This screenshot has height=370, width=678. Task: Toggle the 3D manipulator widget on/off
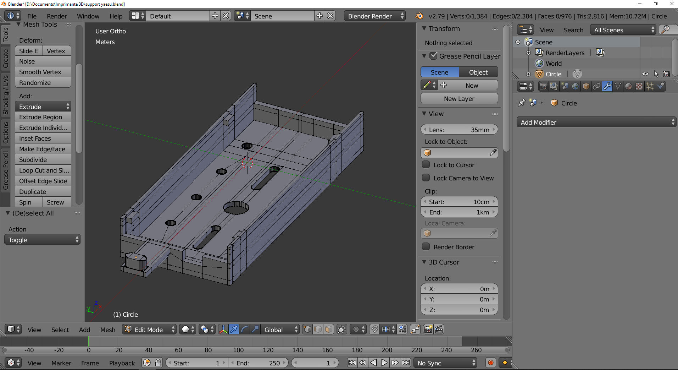223,330
